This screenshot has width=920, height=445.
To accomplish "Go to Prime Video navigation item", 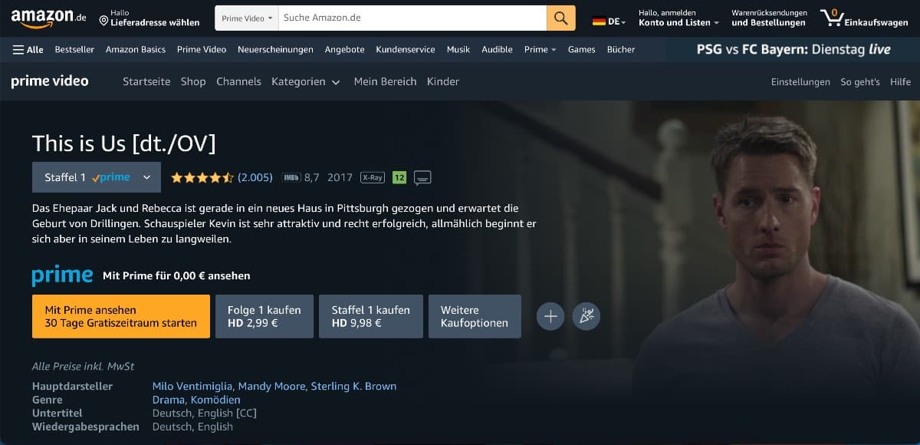I will click(x=202, y=49).
